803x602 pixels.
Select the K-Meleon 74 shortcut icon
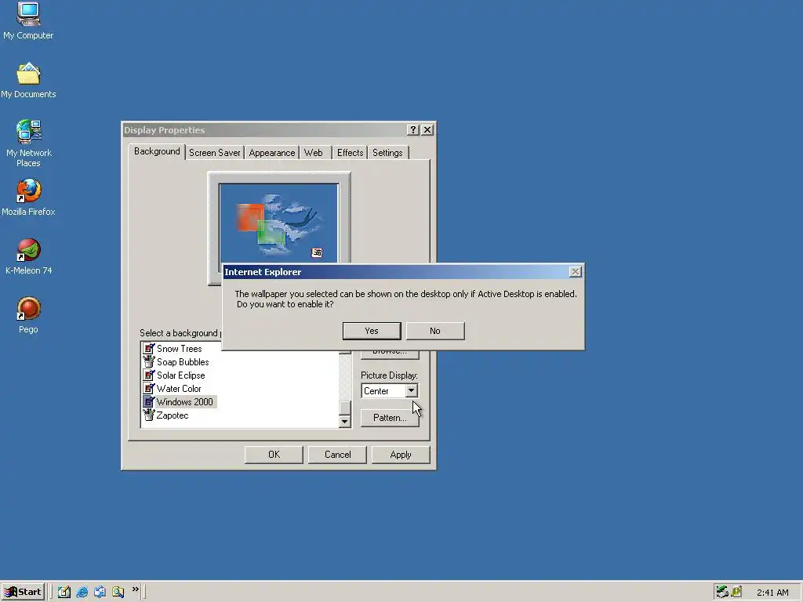tap(29, 257)
